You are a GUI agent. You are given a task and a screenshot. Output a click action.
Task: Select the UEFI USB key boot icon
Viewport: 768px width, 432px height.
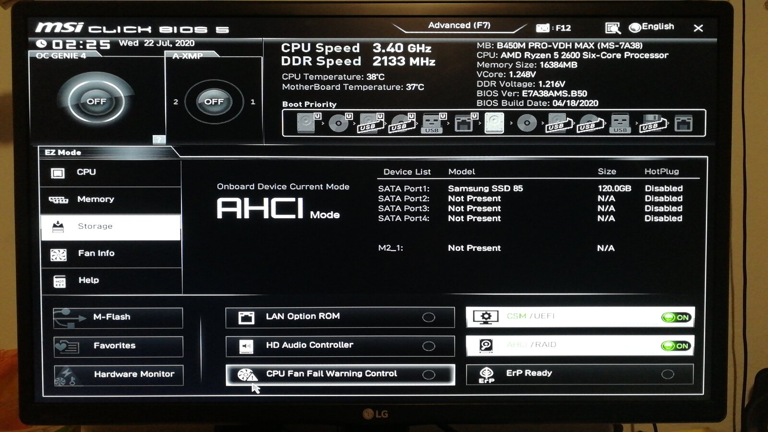(x=433, y=123)
